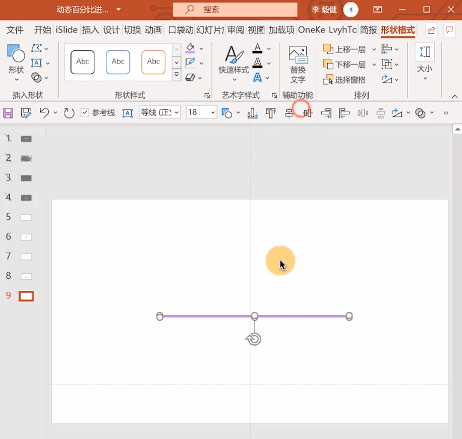This screenshot has width=462, height=439.
Task: Click the text outline A icon
Action: [x=257, y=63]
